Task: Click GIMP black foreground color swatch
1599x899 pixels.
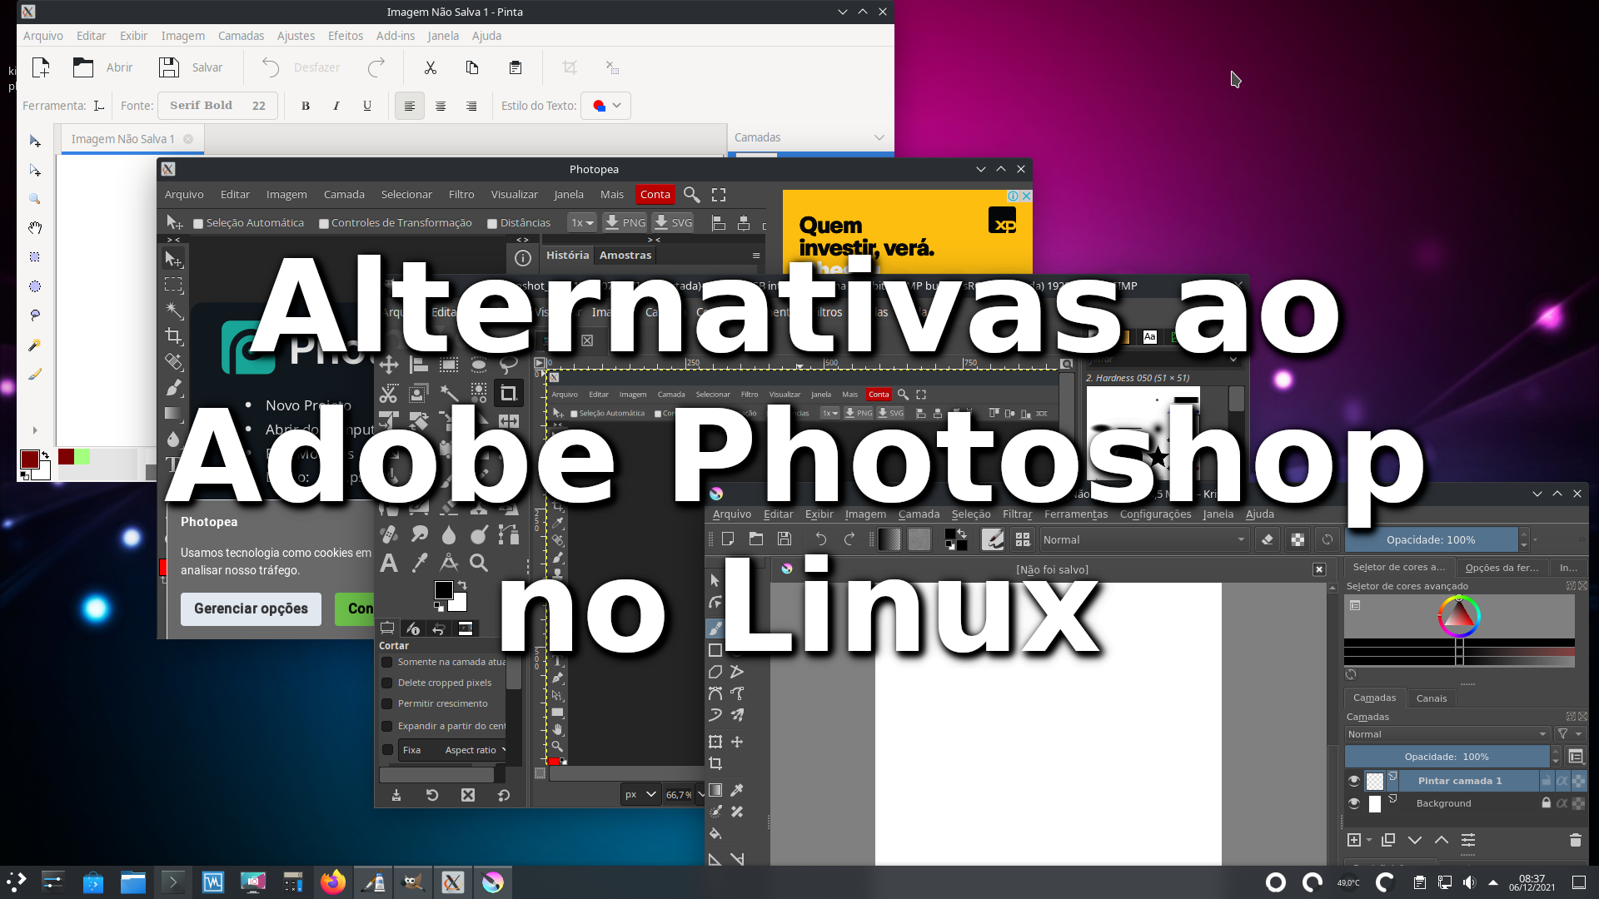Action: (444, 590)
